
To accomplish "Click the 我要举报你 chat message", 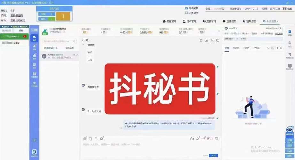I will (93, 87).
